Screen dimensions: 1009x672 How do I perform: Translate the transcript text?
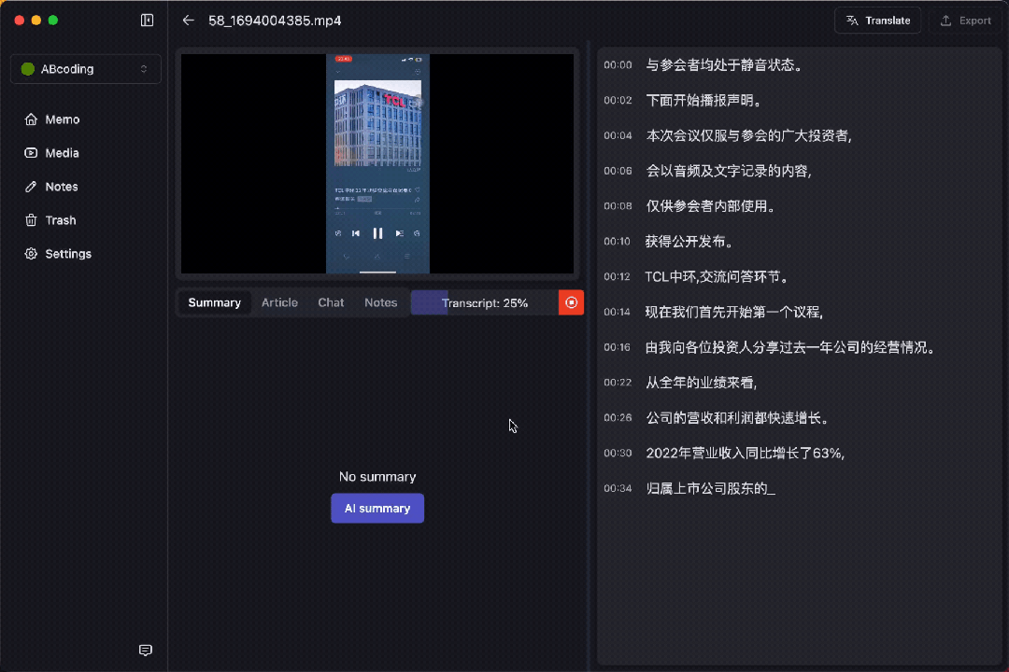point(877,20)
